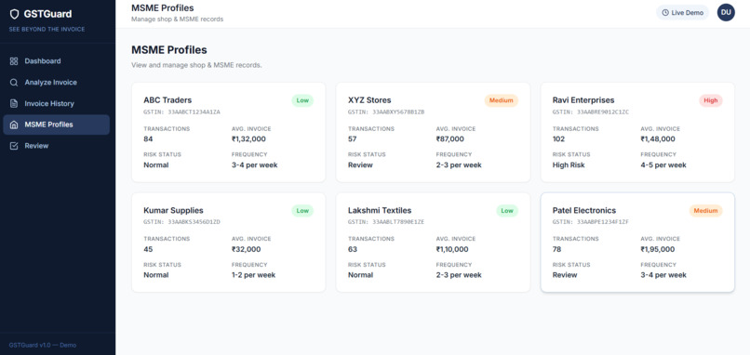Click the ₹1,48,000 average invoice value
The image size is (750, 355).
[658, 139]
